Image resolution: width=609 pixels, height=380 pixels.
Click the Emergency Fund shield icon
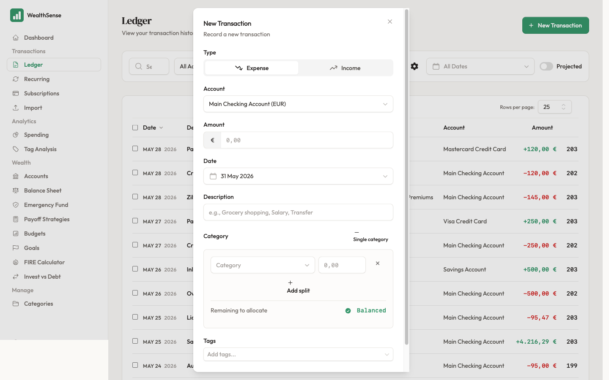pos(16,205)
